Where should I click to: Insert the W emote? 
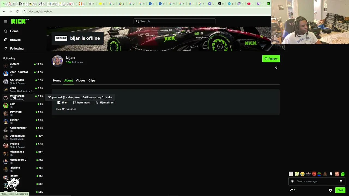[297, 174]
